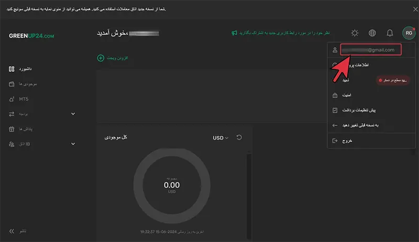Open the language globe icon
This screenshot has height=242, width=419.
(372, 33)
